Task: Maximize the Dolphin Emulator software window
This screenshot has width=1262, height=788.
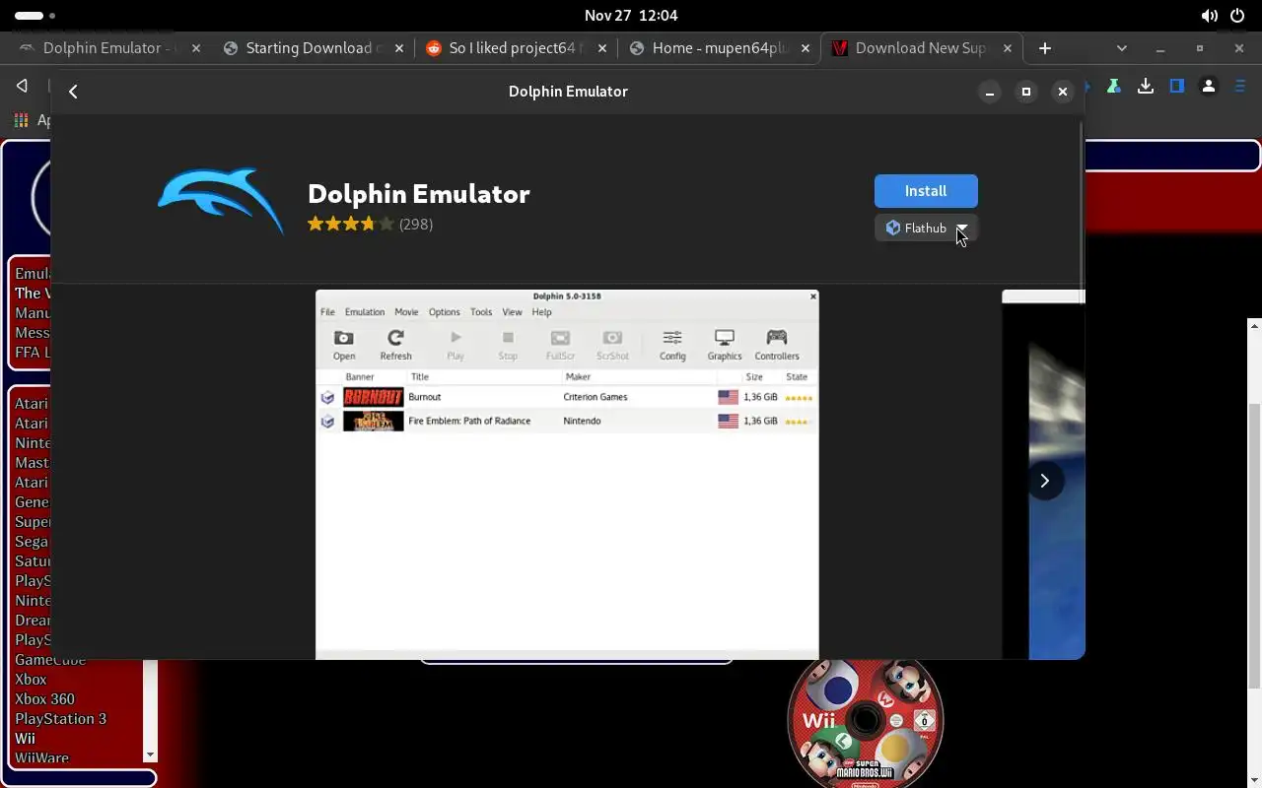Action: coord(1026,92)
